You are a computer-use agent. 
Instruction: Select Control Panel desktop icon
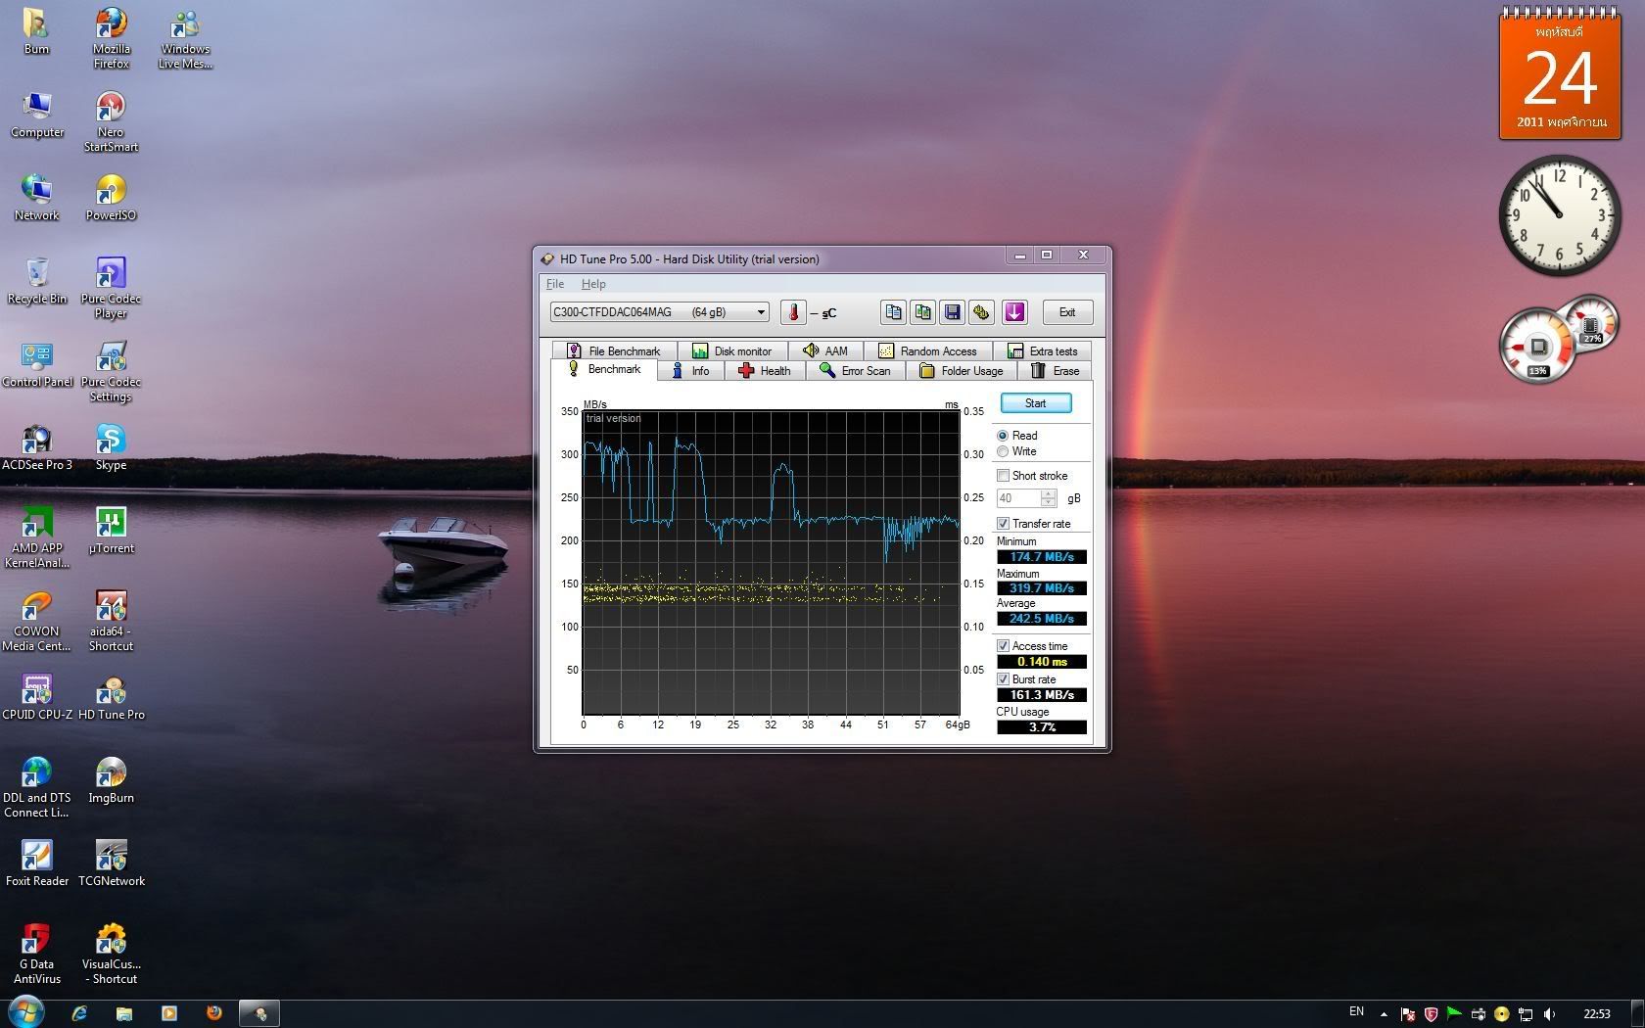37,364
